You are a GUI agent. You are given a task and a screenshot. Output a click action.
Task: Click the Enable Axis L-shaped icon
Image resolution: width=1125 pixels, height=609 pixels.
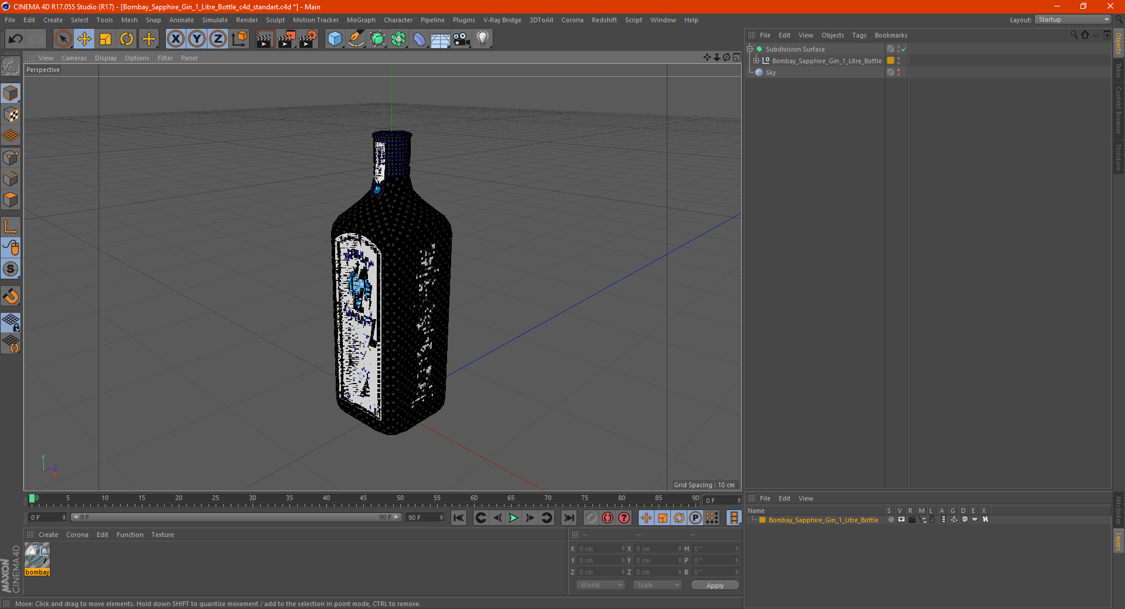pos(11,227)
